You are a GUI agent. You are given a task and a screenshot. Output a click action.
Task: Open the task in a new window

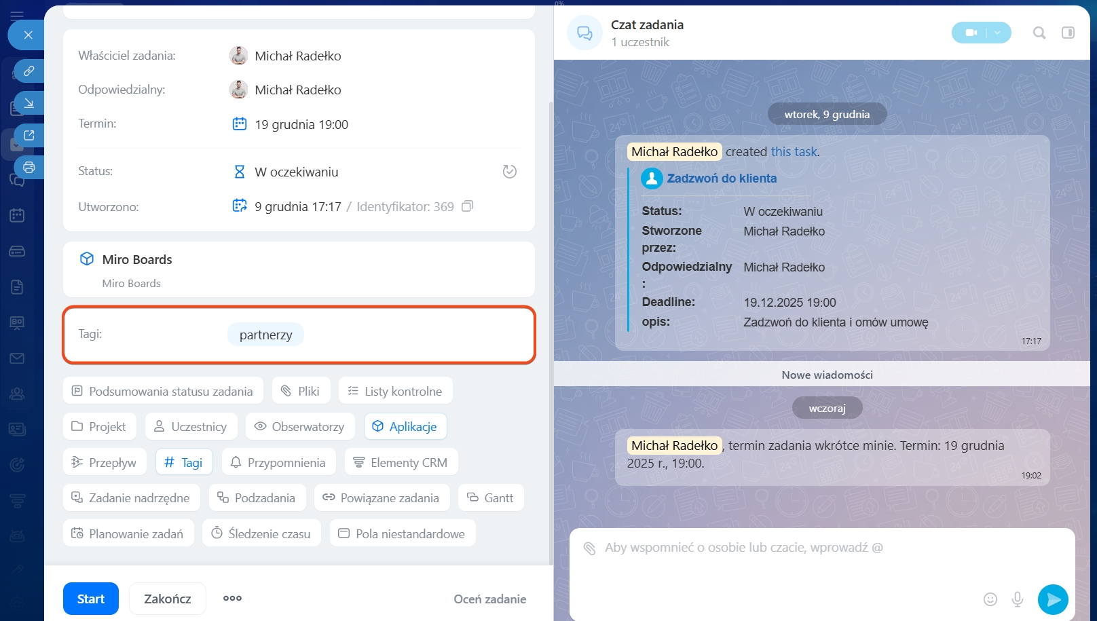(29, 136)
